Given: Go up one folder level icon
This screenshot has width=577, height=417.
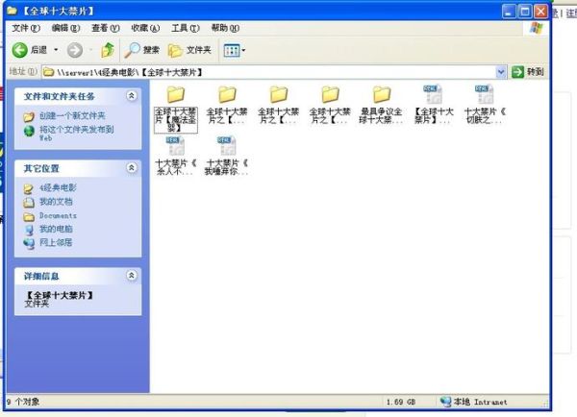Looking at the screenshot, I should (108, 50).
